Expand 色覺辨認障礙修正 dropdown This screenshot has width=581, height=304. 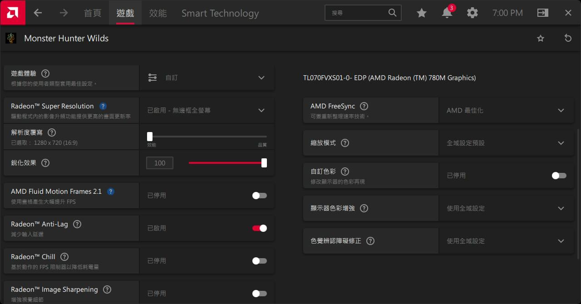[507, 241]
